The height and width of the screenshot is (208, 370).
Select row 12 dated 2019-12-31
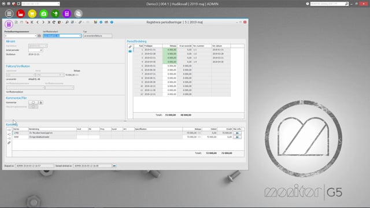point(182,94)
